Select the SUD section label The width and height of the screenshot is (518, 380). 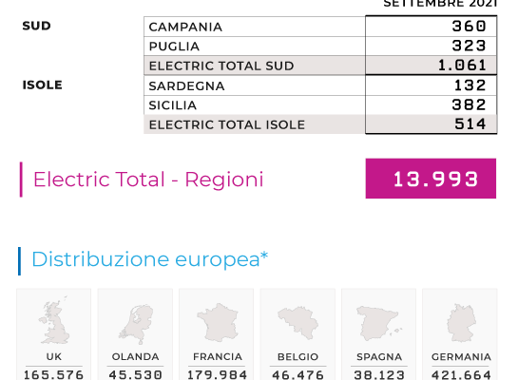[x=37, y=26]
